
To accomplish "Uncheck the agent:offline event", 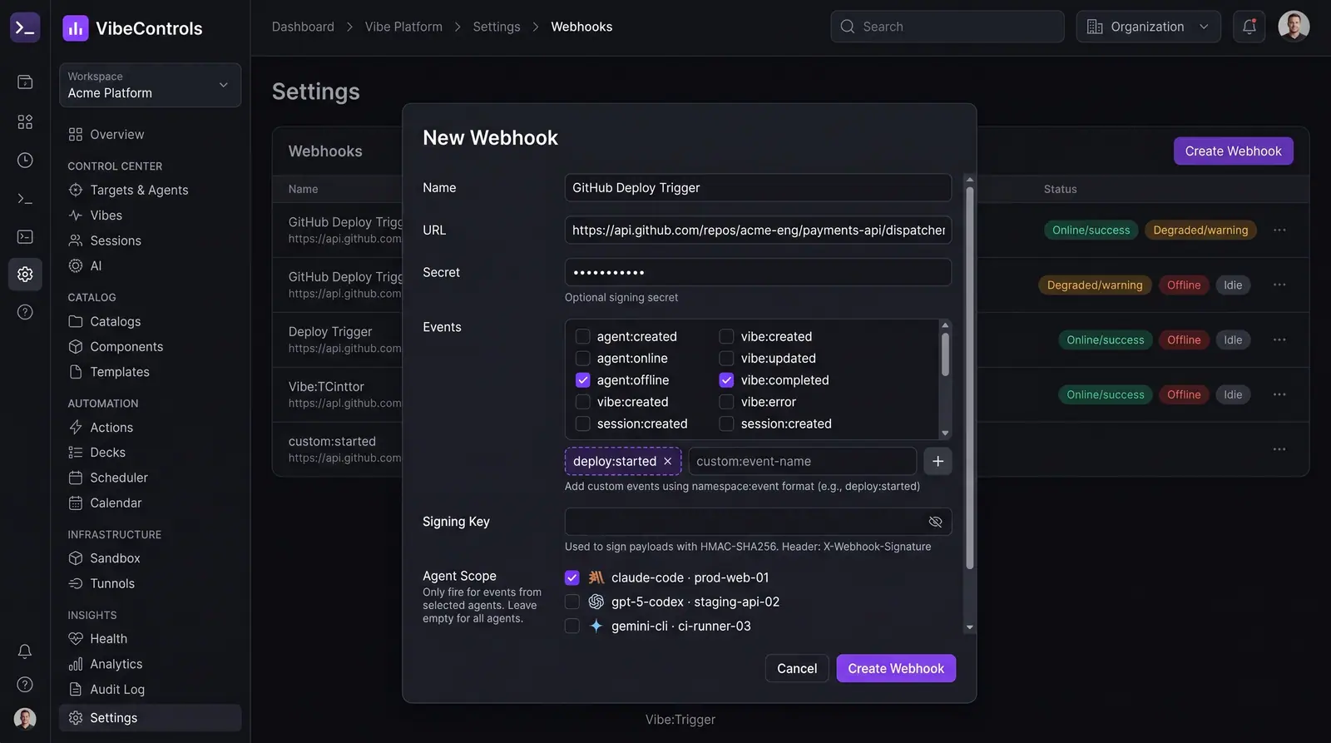I will (583, 380).
